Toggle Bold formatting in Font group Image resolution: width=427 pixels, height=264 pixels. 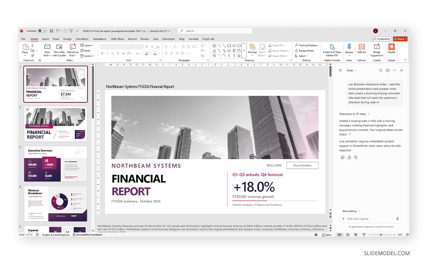pyautogui.click(x=102, y=53)
